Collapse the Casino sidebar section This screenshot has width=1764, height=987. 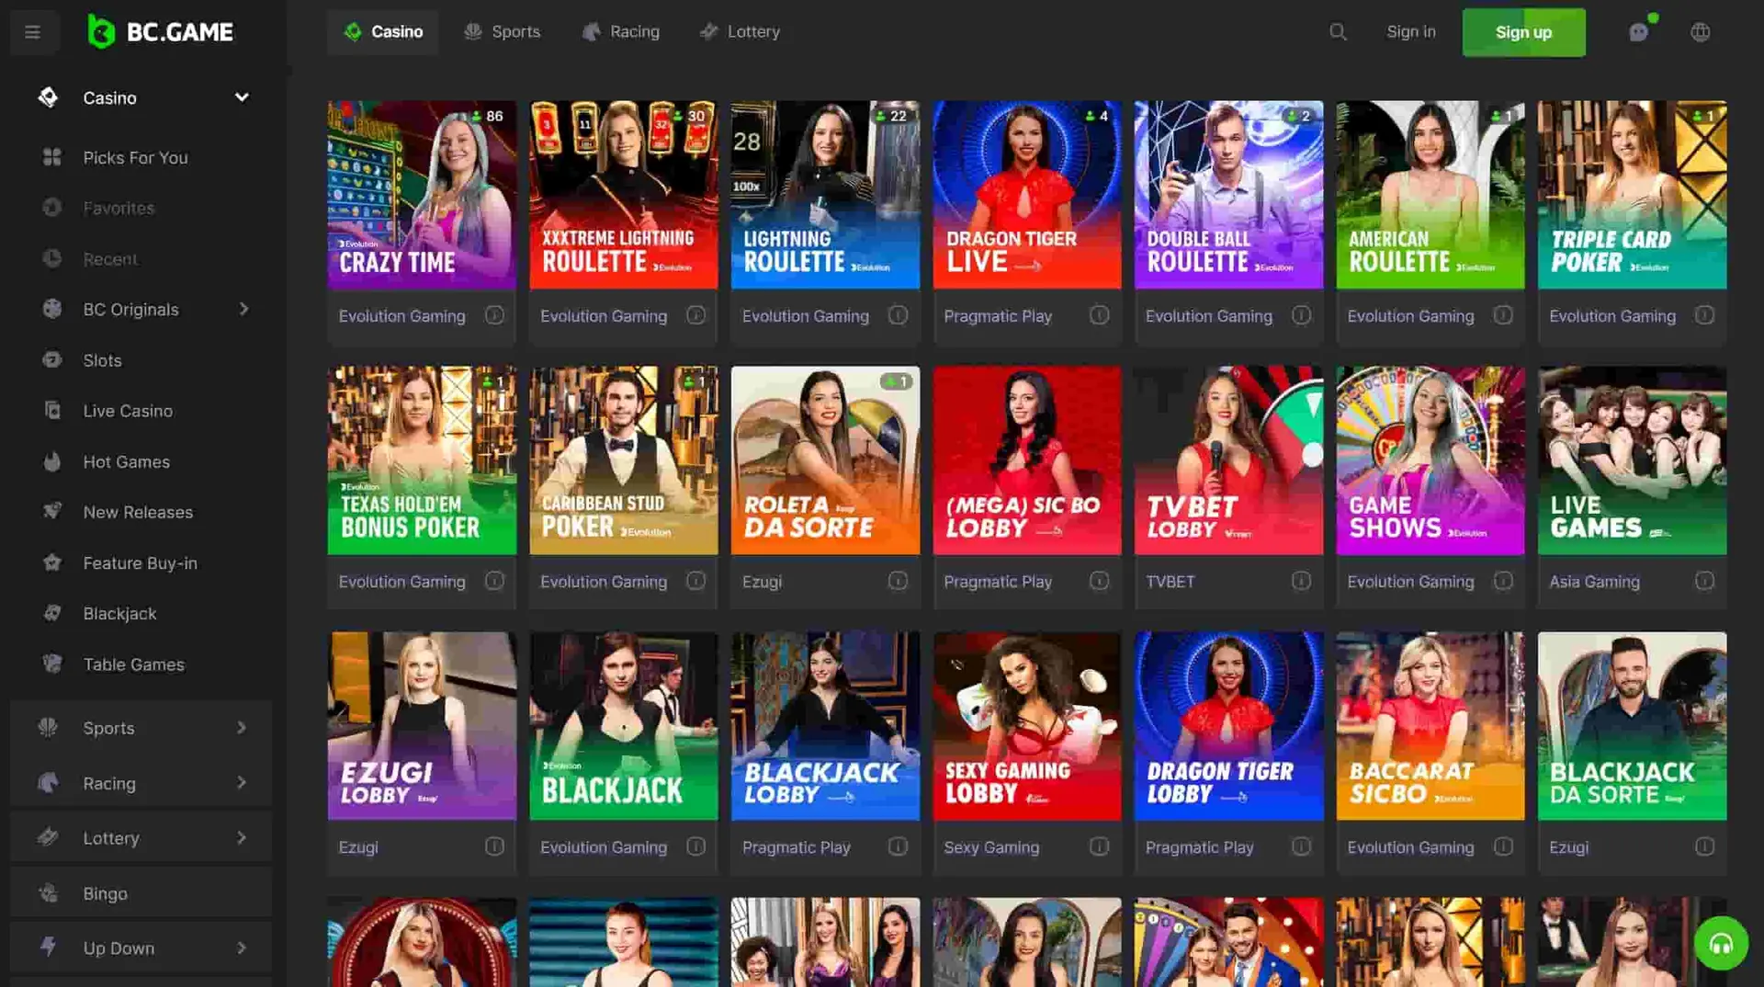242,97
